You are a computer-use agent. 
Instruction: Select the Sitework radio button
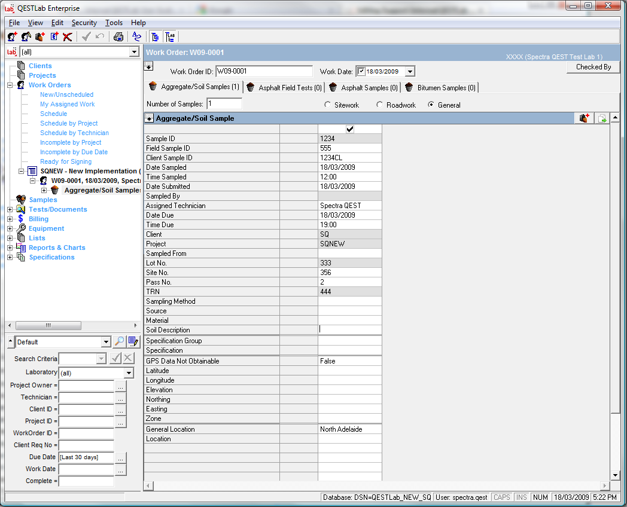[327, 105]
